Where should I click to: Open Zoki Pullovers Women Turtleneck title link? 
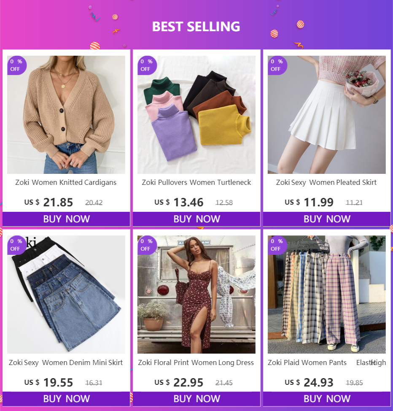196,182
